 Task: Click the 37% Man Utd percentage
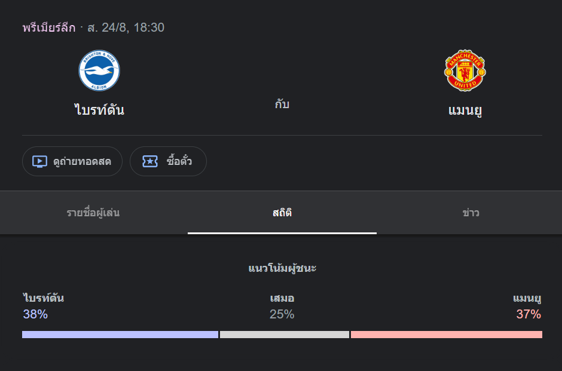coord(529,314)
